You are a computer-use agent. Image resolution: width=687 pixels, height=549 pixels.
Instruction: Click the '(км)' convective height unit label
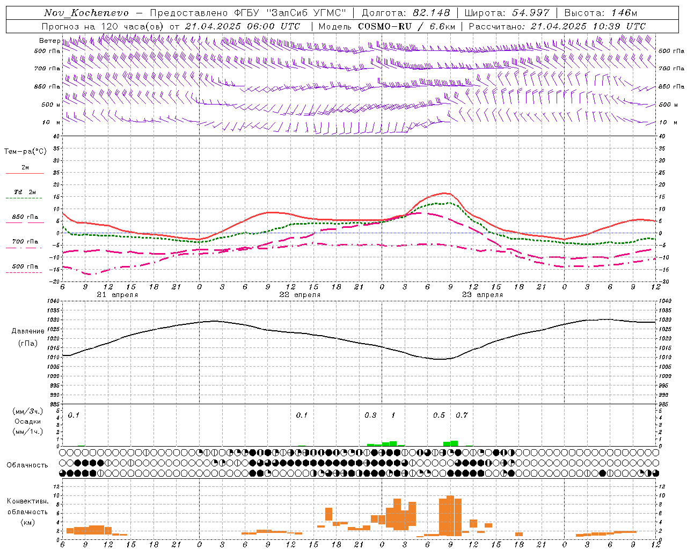tap(28, 522)
